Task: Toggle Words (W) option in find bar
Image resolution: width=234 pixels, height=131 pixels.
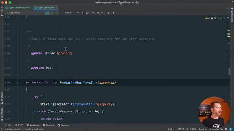Action: click(52, 13)
